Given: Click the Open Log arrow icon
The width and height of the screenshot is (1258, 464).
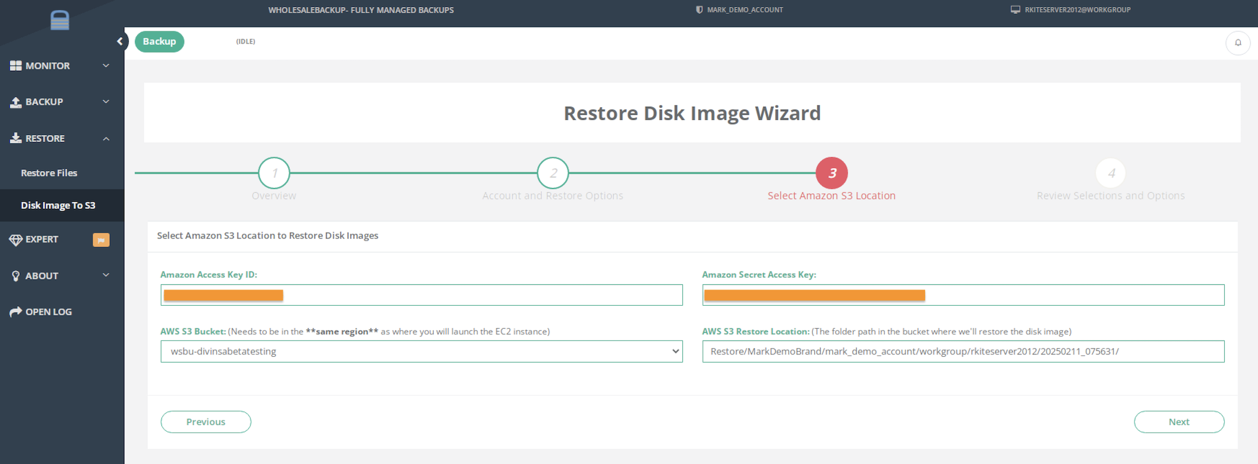Looking at the screenshot, I should coord(16,312).
